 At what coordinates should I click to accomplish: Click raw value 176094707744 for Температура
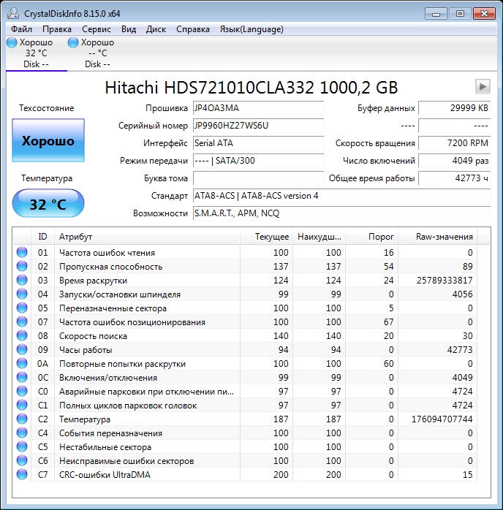click(x=442, y=419)
